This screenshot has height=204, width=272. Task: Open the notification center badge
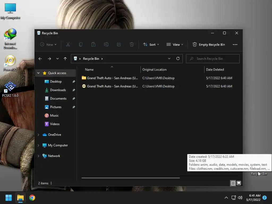pos(265,198)
